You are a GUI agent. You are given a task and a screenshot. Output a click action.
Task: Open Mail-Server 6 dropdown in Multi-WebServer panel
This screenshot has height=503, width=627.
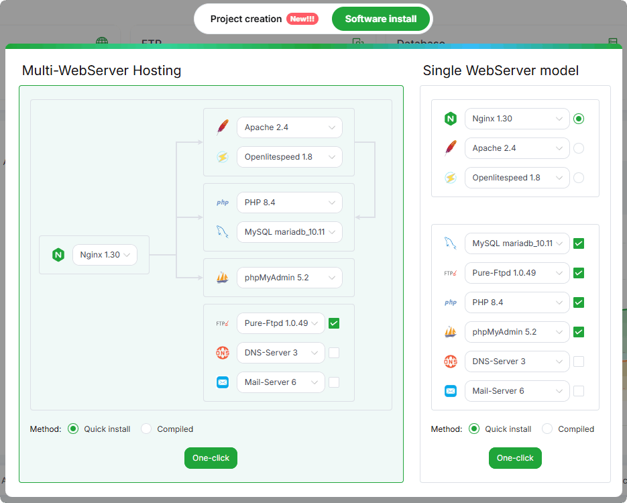[x=281, y=382]
